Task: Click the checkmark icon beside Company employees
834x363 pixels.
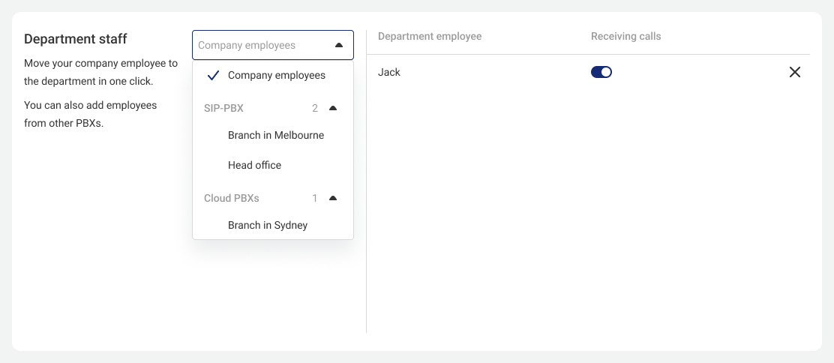Action: click(213, 76)
